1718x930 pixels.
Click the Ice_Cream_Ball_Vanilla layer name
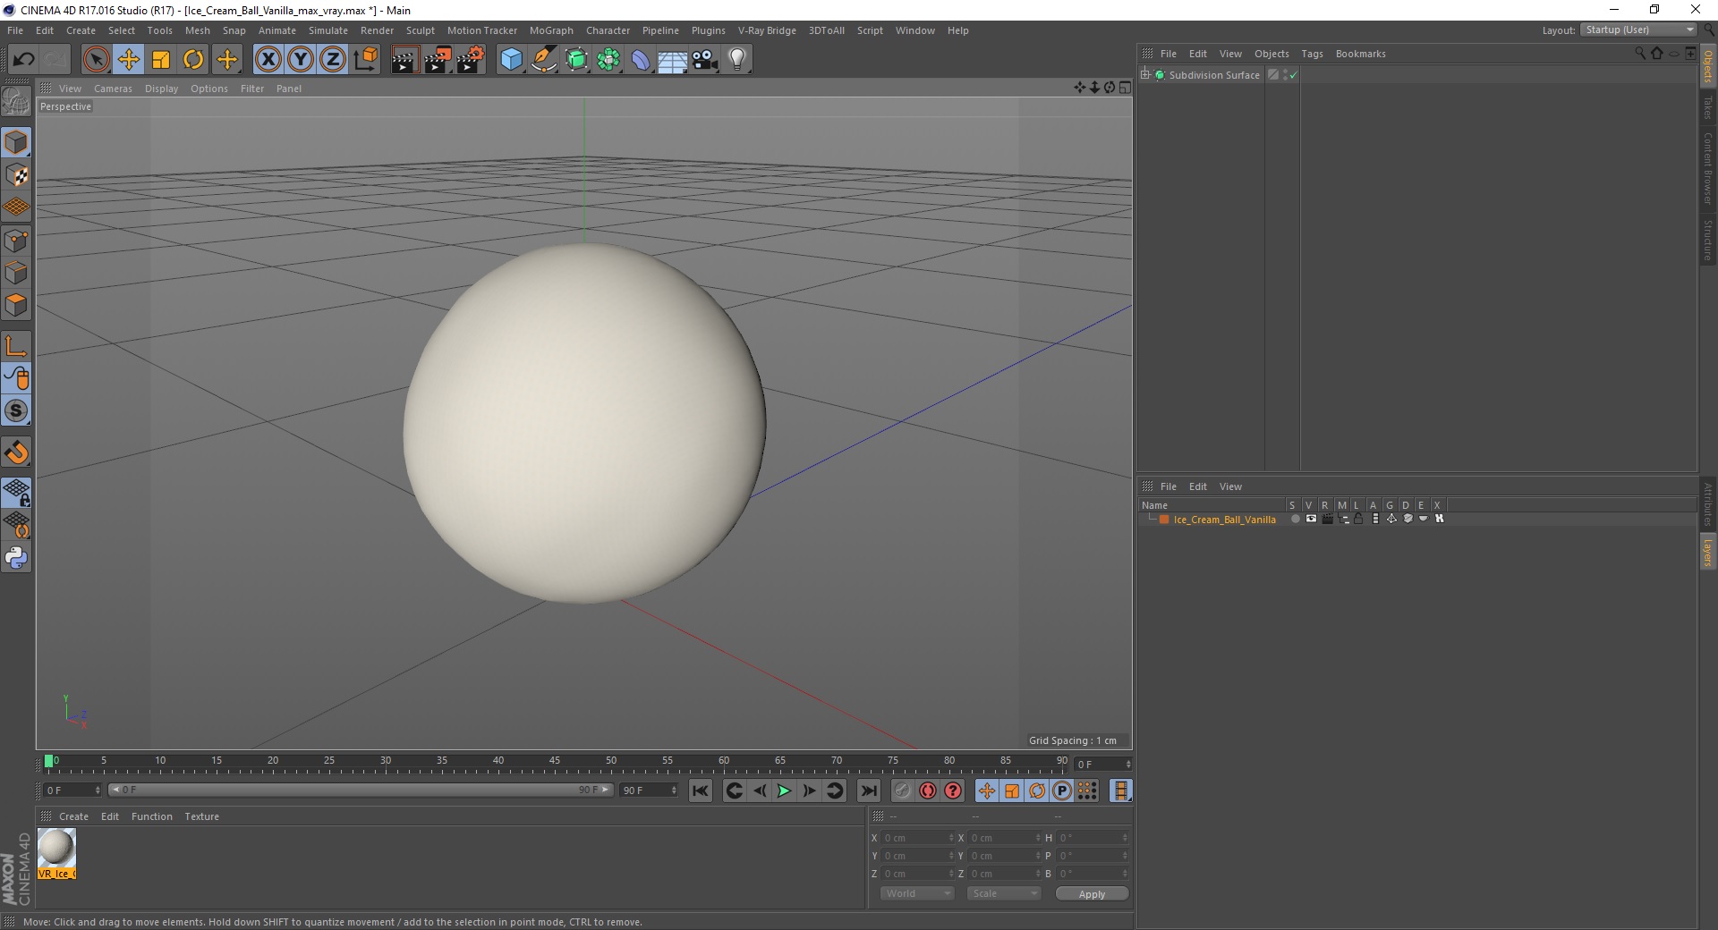(x=1224, y=520)
